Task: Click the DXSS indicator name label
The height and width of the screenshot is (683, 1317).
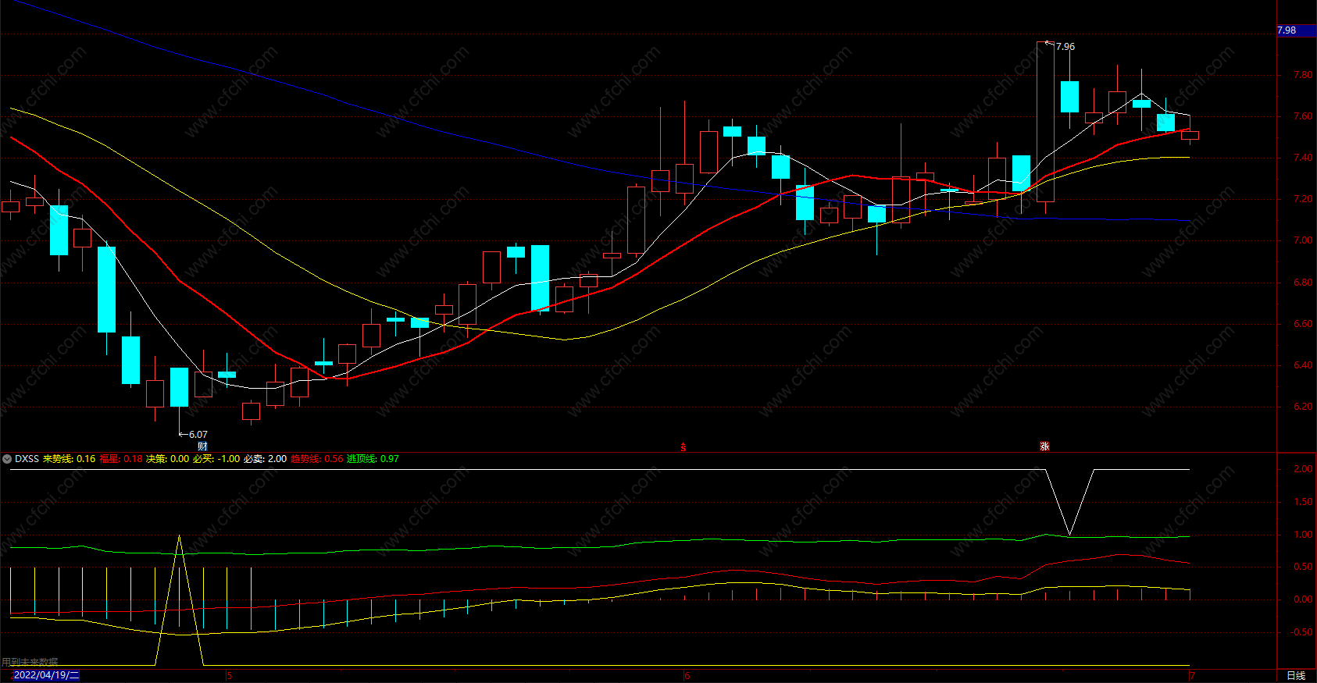Action: (x=27, y=459)
